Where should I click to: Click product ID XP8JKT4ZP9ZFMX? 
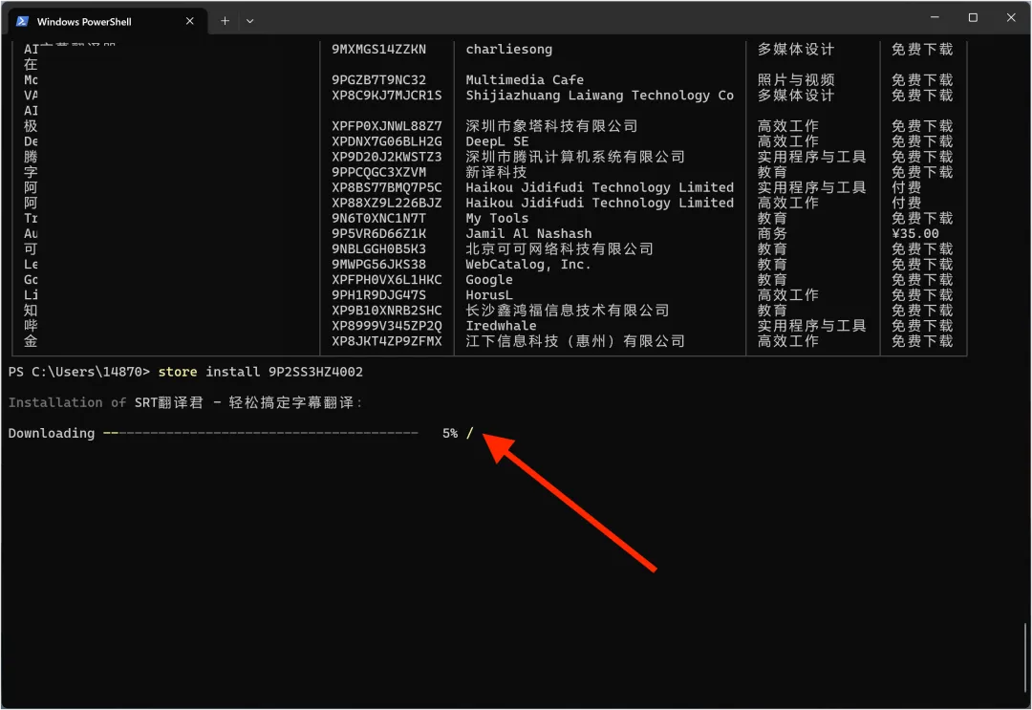tap(386, 341)
